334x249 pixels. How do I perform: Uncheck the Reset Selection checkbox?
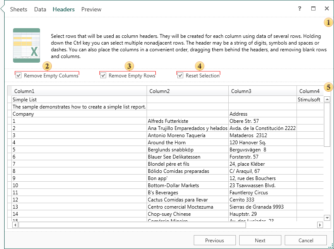point(180,76)
